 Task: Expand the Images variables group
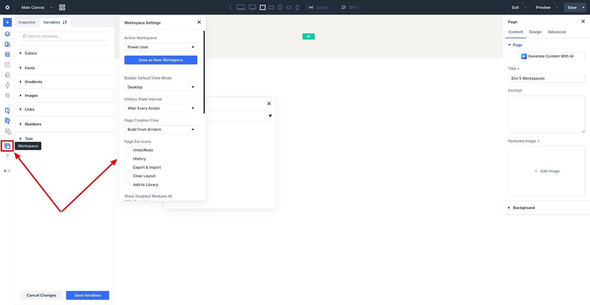coord(64,95)
